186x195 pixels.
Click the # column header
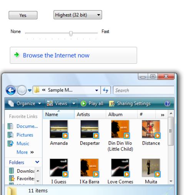coord(146,114)
